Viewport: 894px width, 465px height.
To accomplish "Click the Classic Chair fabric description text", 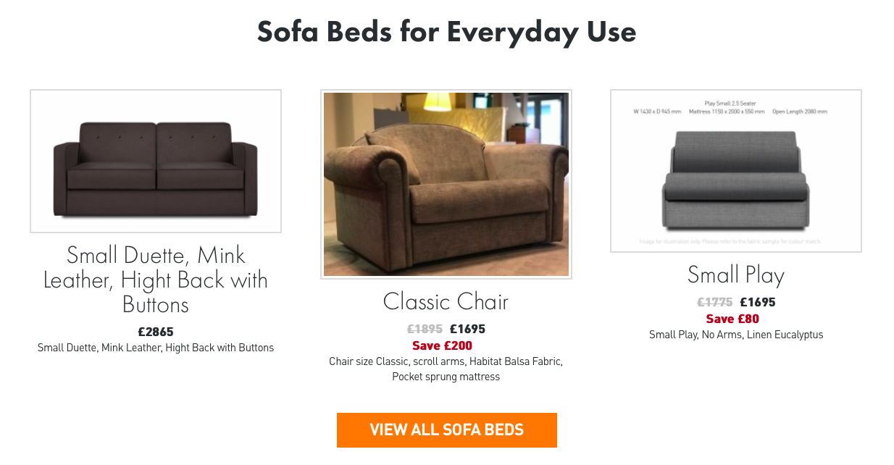I will [x=446, y=369].
